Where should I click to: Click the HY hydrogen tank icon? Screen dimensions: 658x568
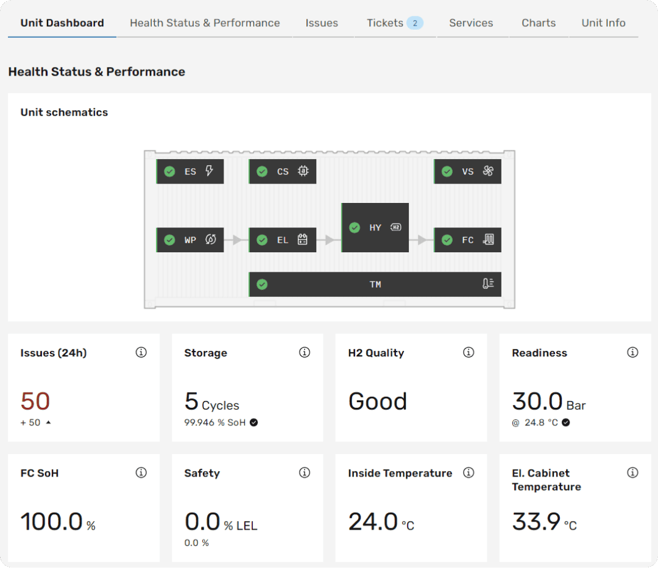[x=395, y=227]
